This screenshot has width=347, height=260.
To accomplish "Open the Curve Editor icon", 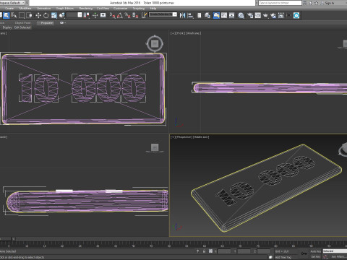I will click(x=224, y=16).
